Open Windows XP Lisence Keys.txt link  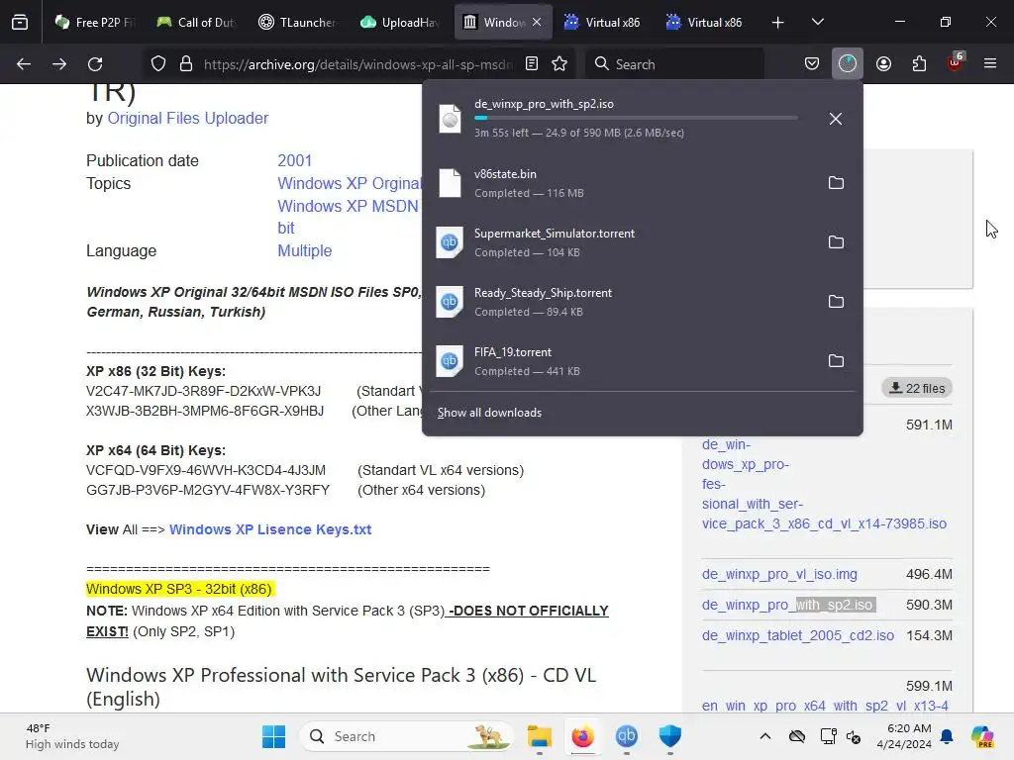pyautogui.click(x=270, y=530)
